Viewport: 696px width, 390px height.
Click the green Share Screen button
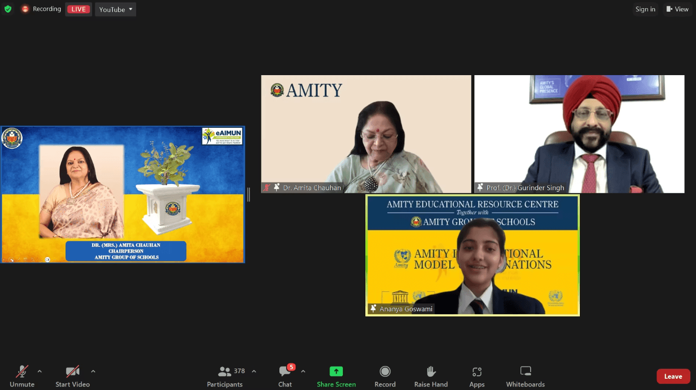pos(336,376)
